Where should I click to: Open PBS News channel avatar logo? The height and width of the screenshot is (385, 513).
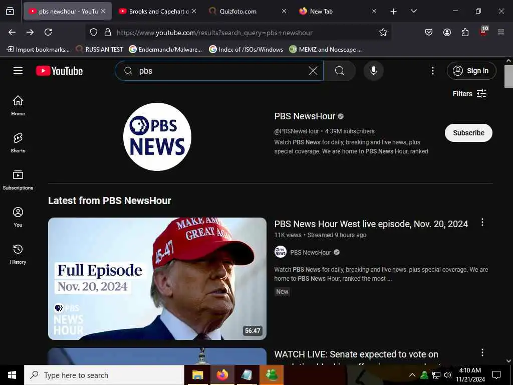point(157,137)
